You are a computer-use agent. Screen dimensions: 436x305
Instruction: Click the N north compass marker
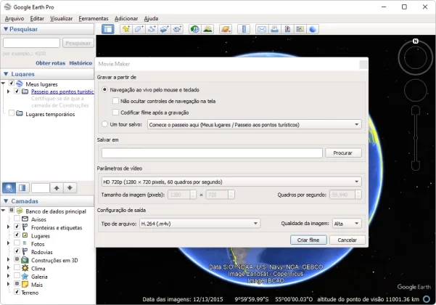pyautogui.click(x=416, y=41)
